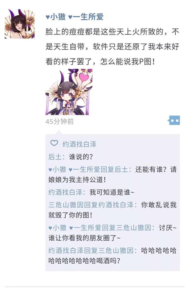Reply to 后土's comment 谁说的?
The image size is (187, 288).
point(81,157)
